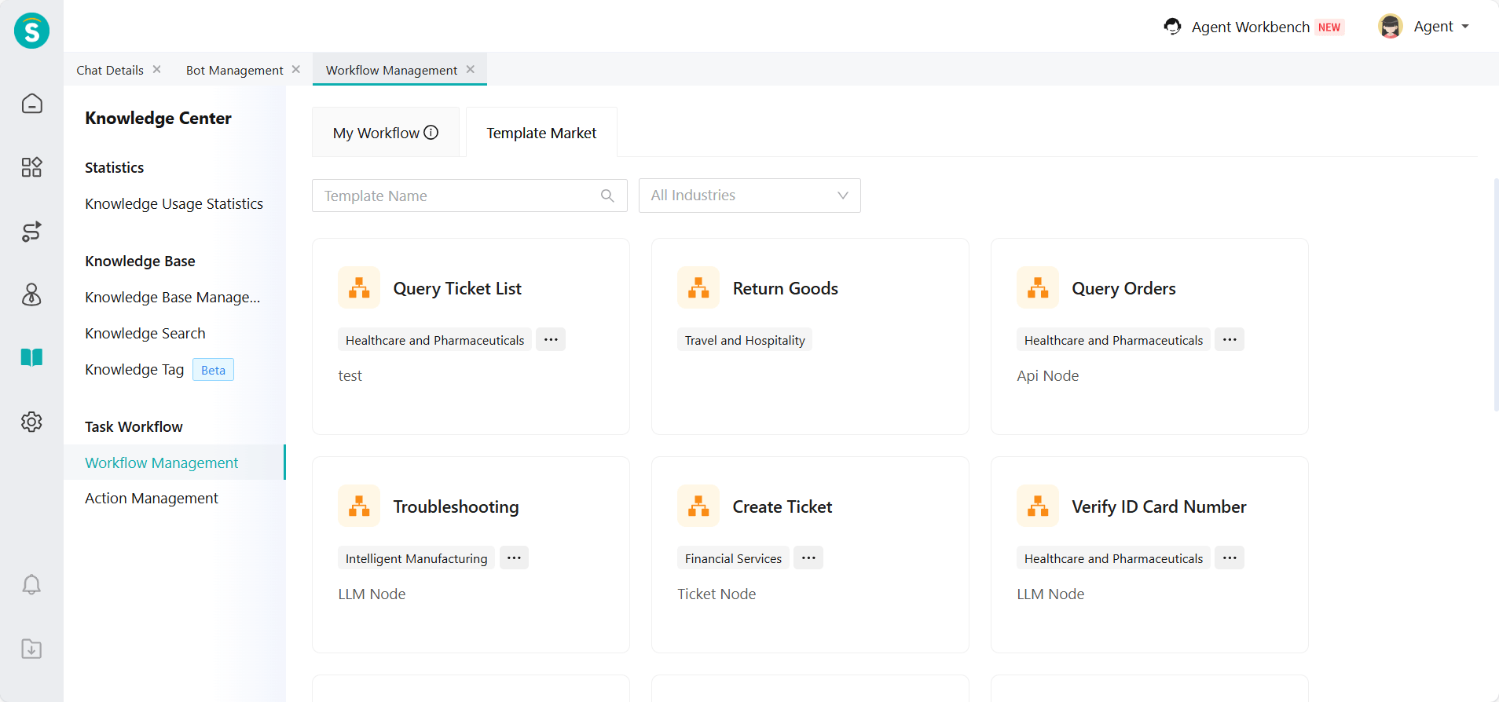Close the Chat Details tab
This screenshot has width=1499, height=702.
click(x=157, y=69)
